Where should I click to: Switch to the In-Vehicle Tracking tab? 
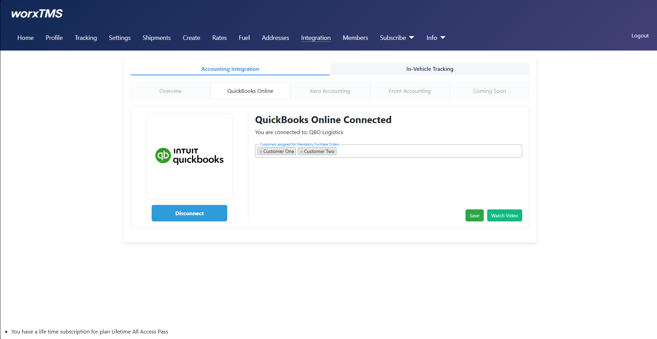pos(429,69)
